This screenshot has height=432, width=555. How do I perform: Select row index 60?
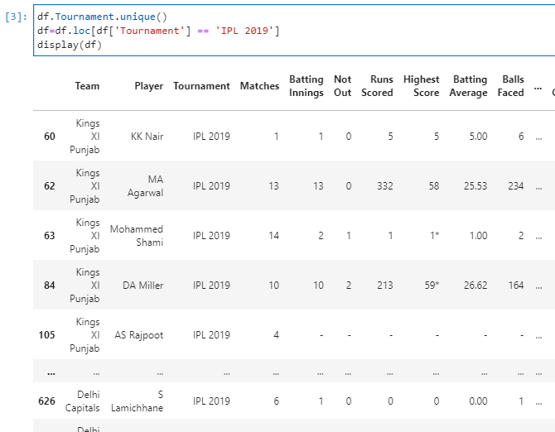tap(50, 137)
